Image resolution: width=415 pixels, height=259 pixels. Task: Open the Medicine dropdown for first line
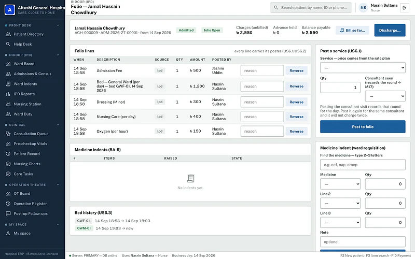(x=340, y=184)
